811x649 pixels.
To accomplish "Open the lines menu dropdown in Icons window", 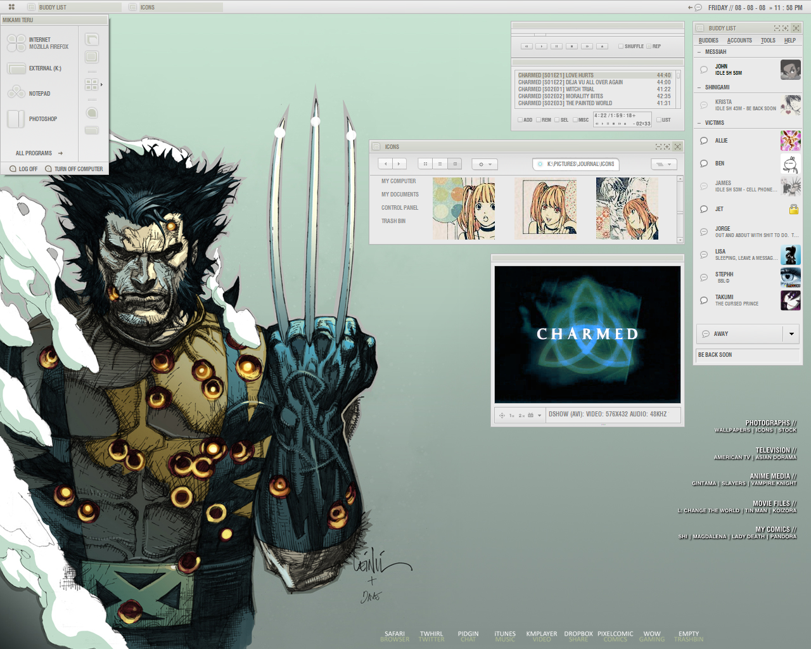I will tap(664, 164).
